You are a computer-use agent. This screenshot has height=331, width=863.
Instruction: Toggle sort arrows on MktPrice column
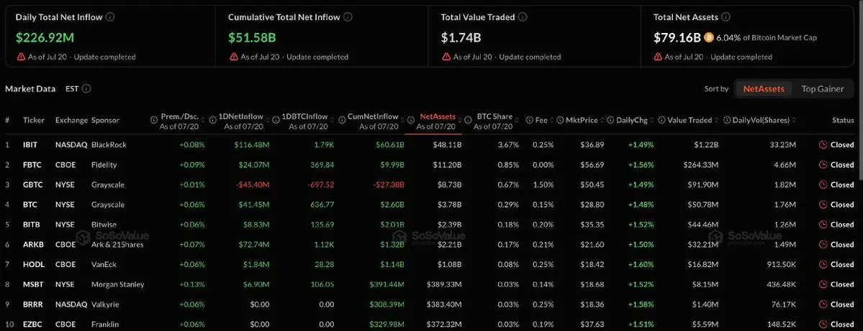point(601,120)
